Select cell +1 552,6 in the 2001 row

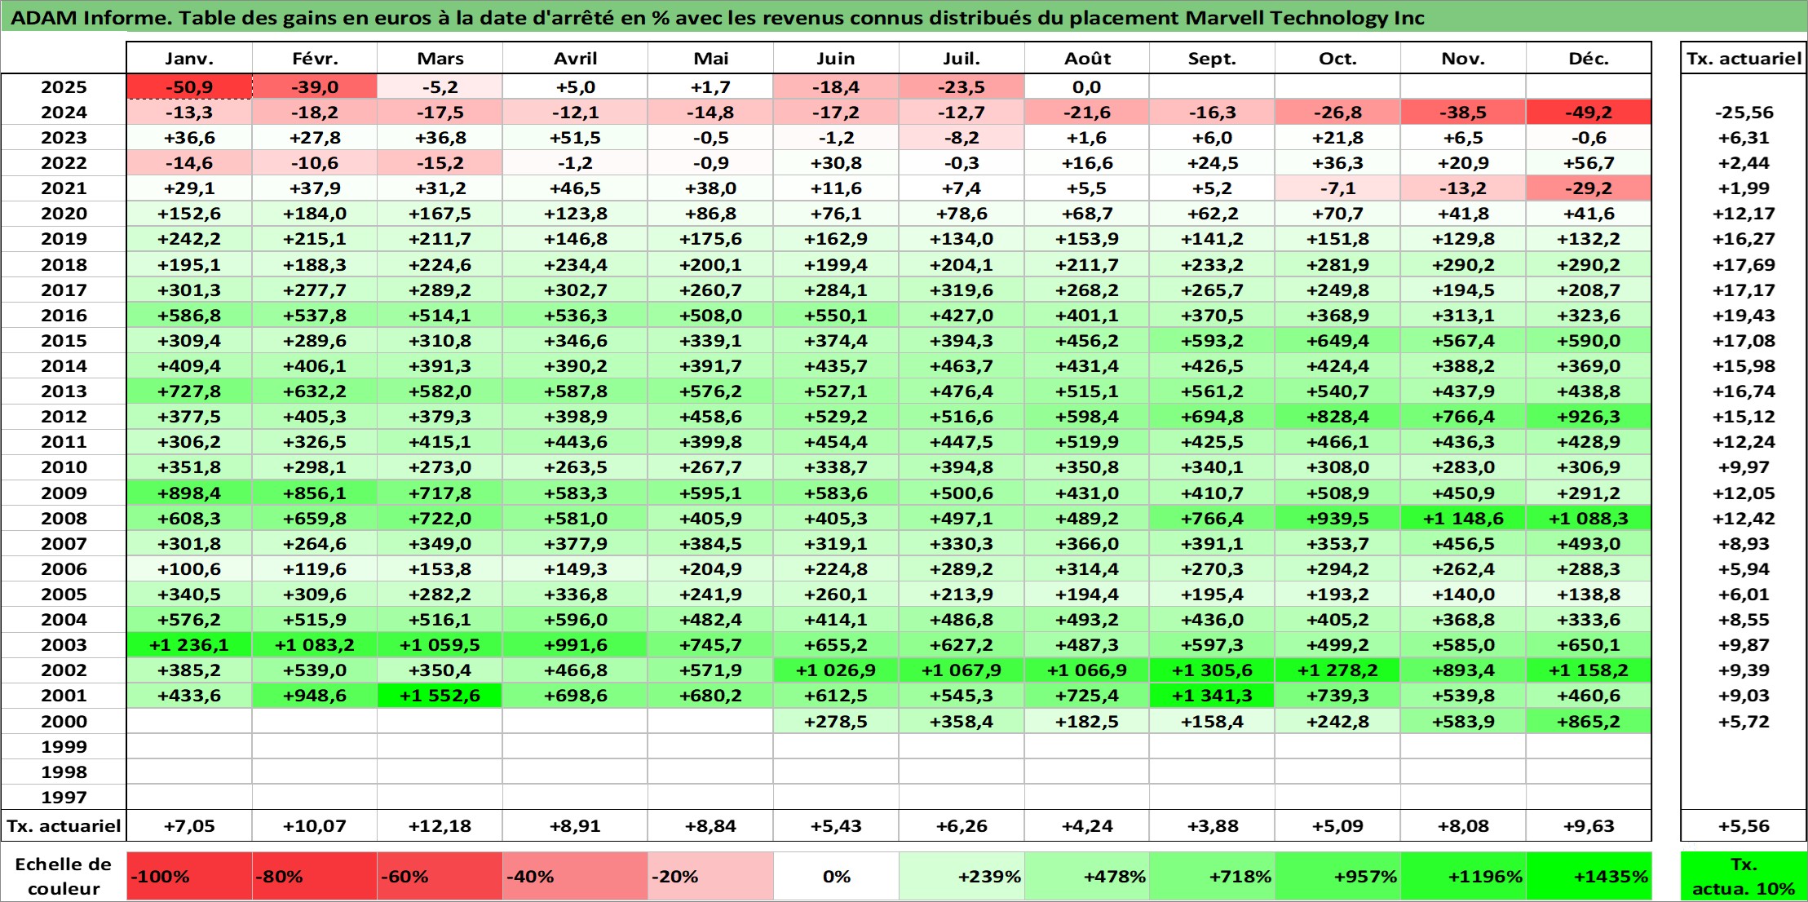point(440,696)
